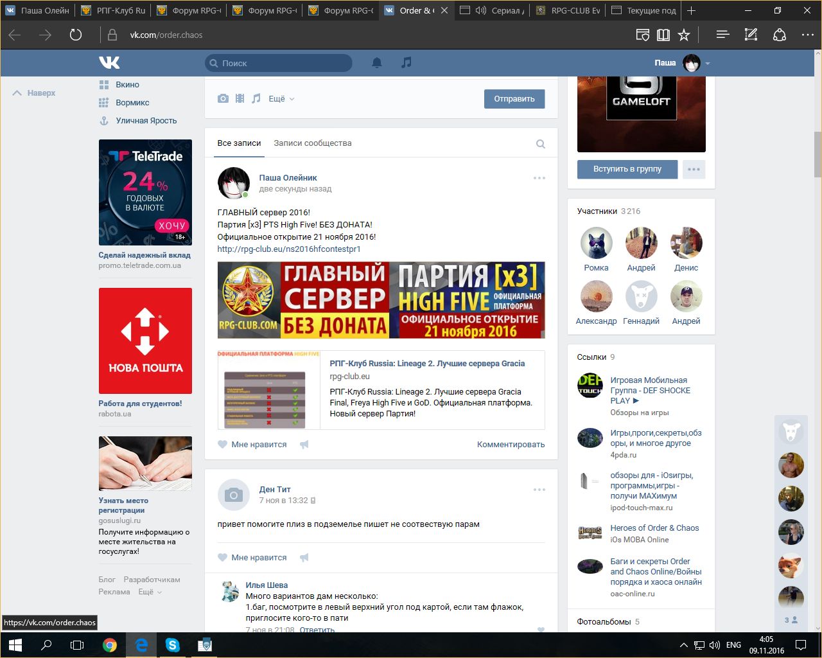Add this page to favorites with star icon
Viewport: 822px width, 658px height.
tap(684, 35)
